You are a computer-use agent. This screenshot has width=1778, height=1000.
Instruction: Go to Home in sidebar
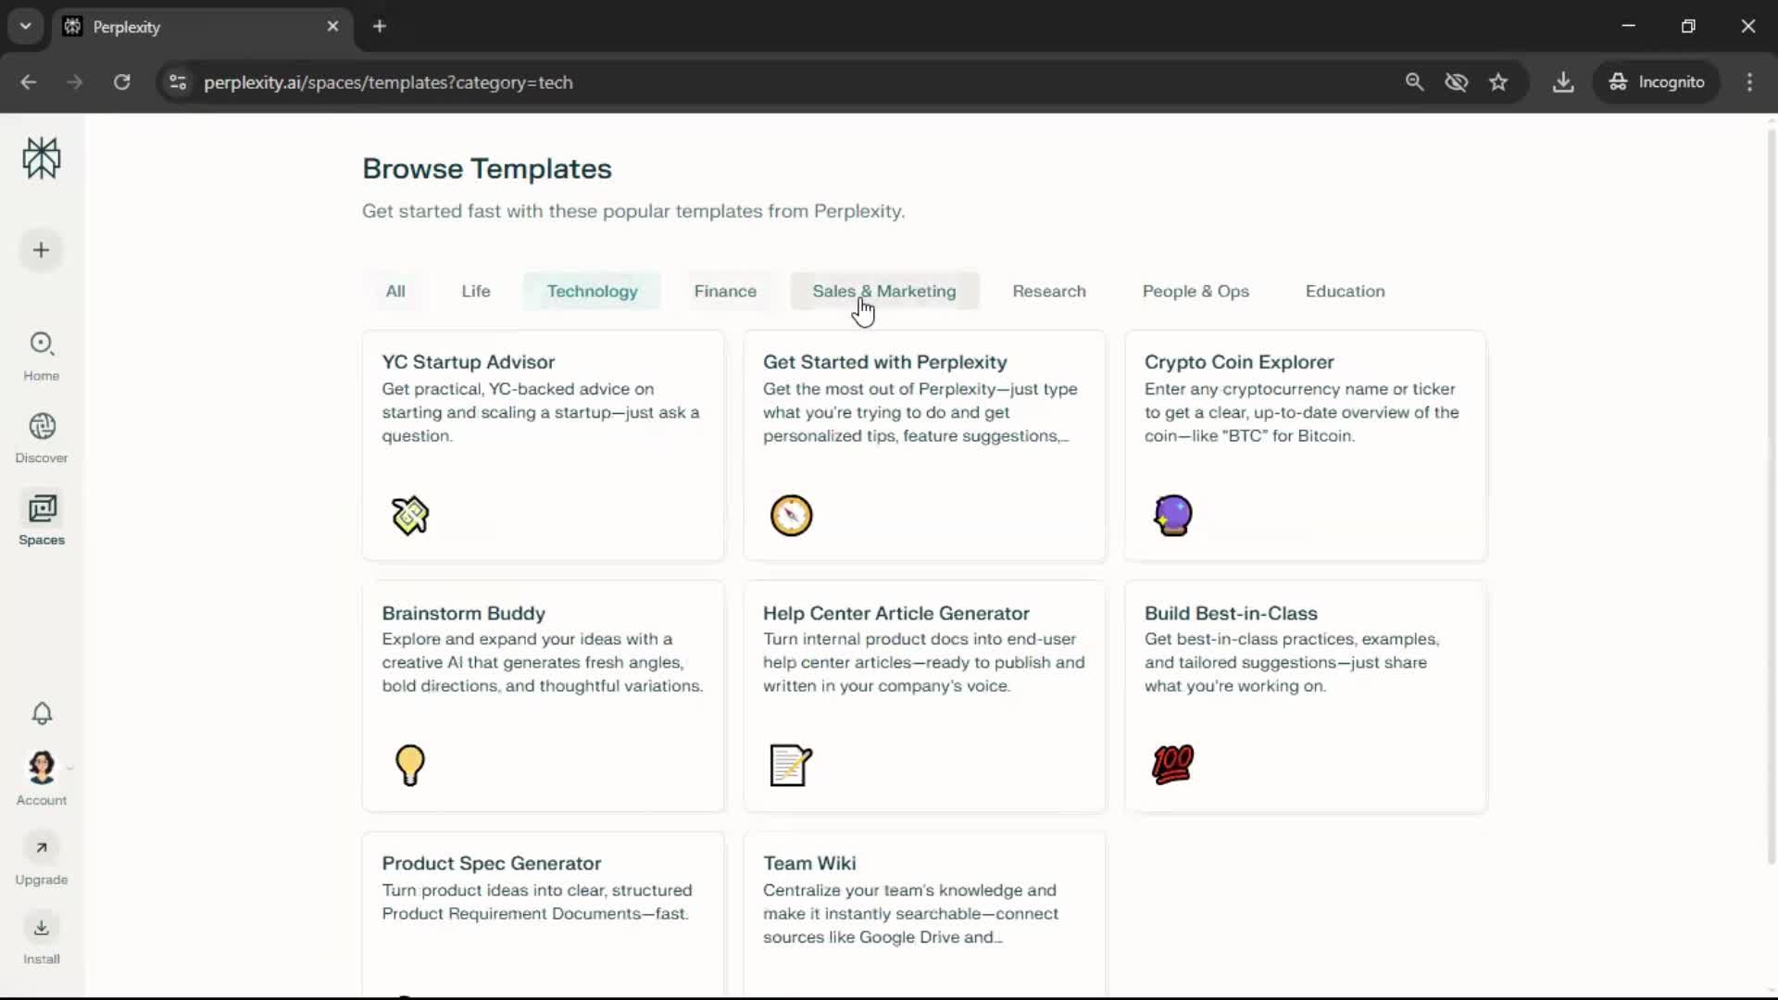42,356
